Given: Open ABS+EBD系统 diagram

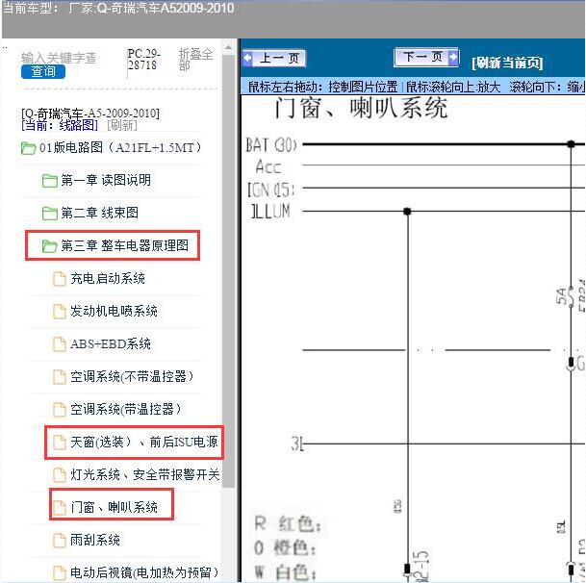Looking at the screenshot, I should [x=111, y=343].
